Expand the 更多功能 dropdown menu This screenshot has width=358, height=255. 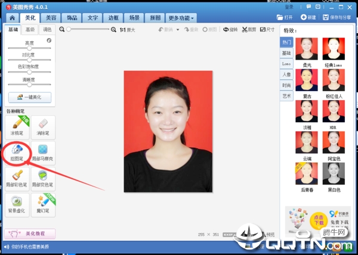(182, 18)
